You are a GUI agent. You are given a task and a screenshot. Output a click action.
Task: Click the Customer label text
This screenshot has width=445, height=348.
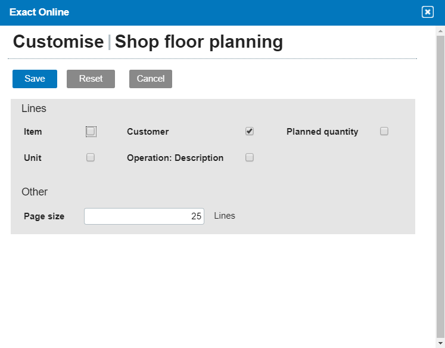(x=148, y=132)
